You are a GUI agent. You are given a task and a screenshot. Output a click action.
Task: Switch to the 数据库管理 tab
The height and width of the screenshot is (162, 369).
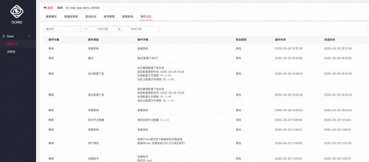click(71, 17)
